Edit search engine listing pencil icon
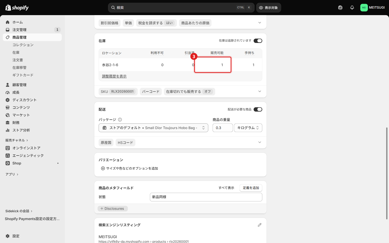Image resolution: width=389 pixels, height=243 pixels. pyautogui.click(x=260, y=225)
